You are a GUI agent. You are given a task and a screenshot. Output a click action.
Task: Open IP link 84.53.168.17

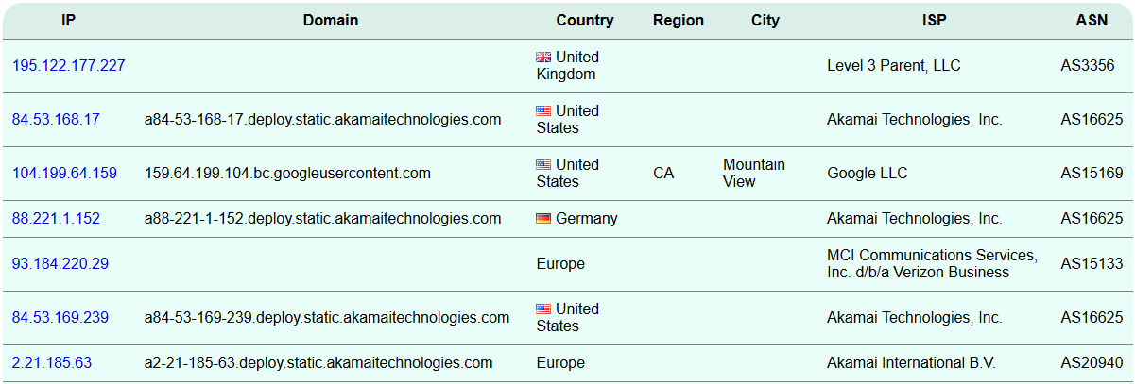56,120
